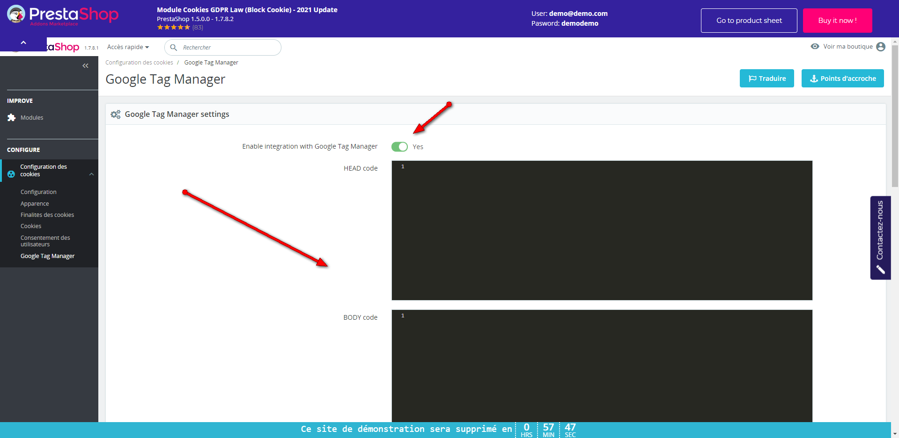The width and height of the screenshot is (899, 438).
Task: Open the Contactez-nous side tab
Action: tap(880, 238)
